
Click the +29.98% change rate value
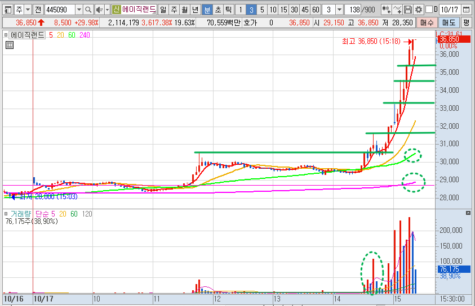click(x=86, y=22)
